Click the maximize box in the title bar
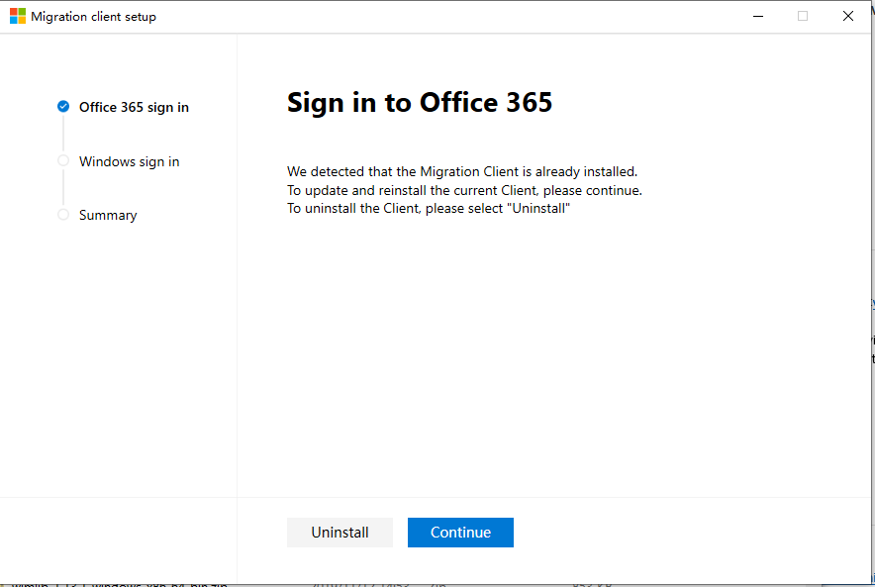Viewport: 875px width, 587px height. (803, 16)
